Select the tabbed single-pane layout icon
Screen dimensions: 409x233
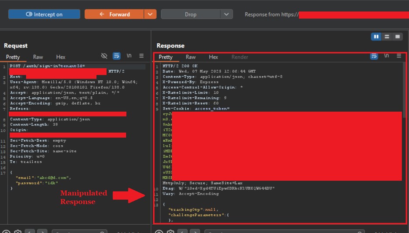click(397, 37)
